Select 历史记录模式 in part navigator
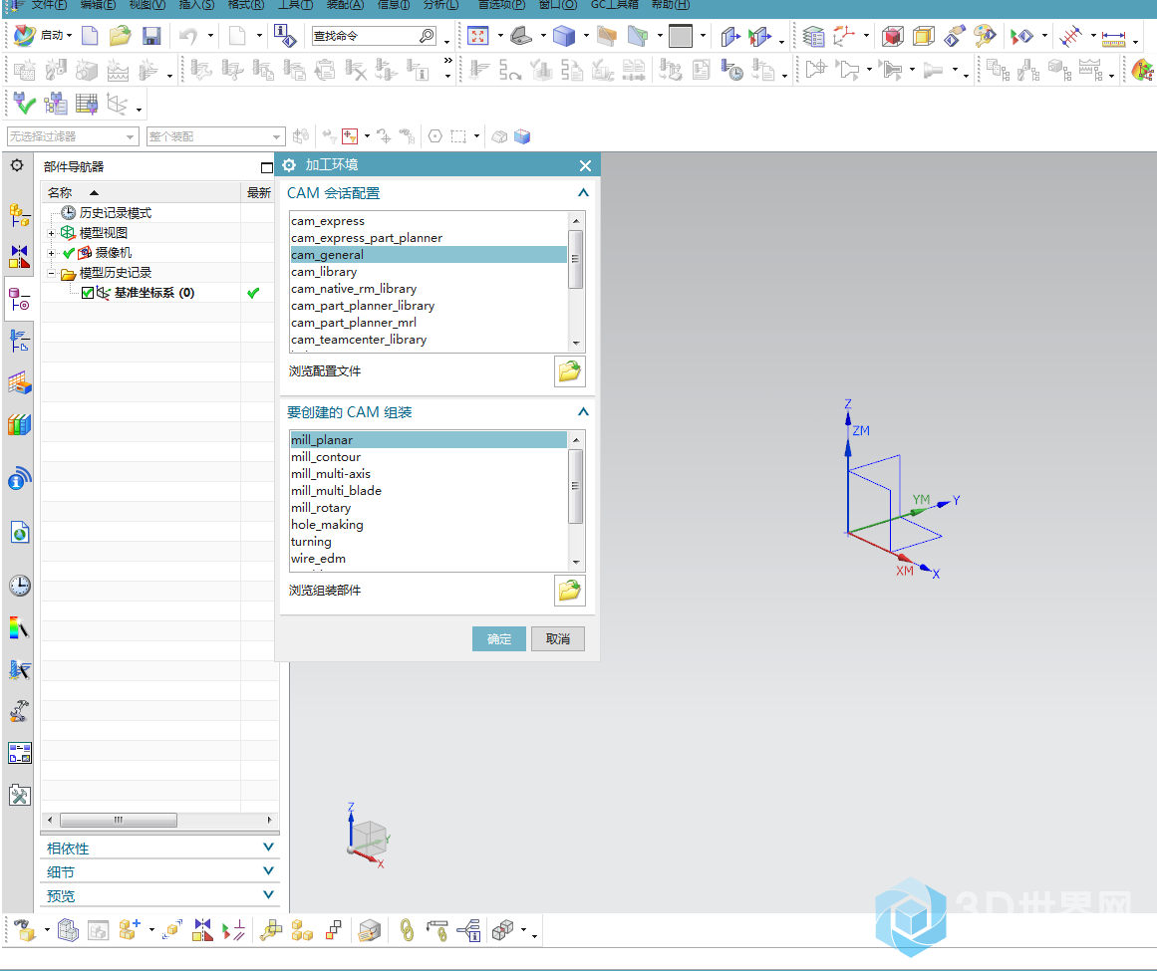This screenshot has width=1157, height=971. tap(116, 213)
